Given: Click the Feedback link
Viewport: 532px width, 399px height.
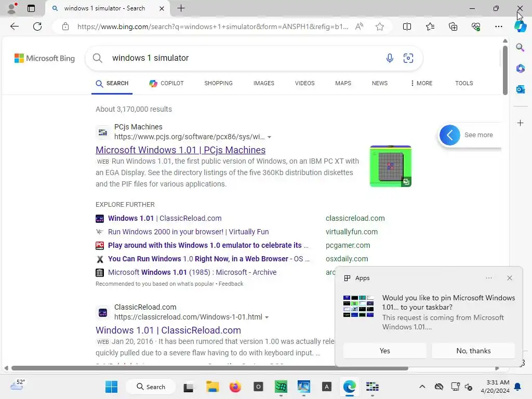Looking at the screenshot, I should point(231,284).
